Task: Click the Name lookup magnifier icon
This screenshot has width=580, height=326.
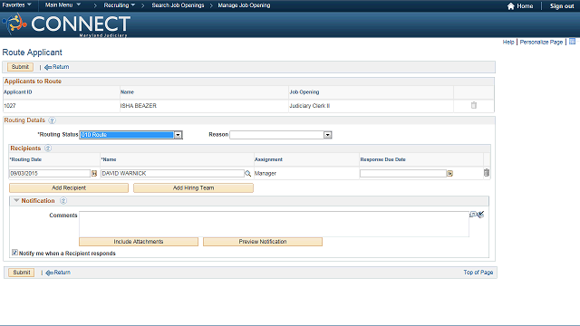Action: [247, 173]
